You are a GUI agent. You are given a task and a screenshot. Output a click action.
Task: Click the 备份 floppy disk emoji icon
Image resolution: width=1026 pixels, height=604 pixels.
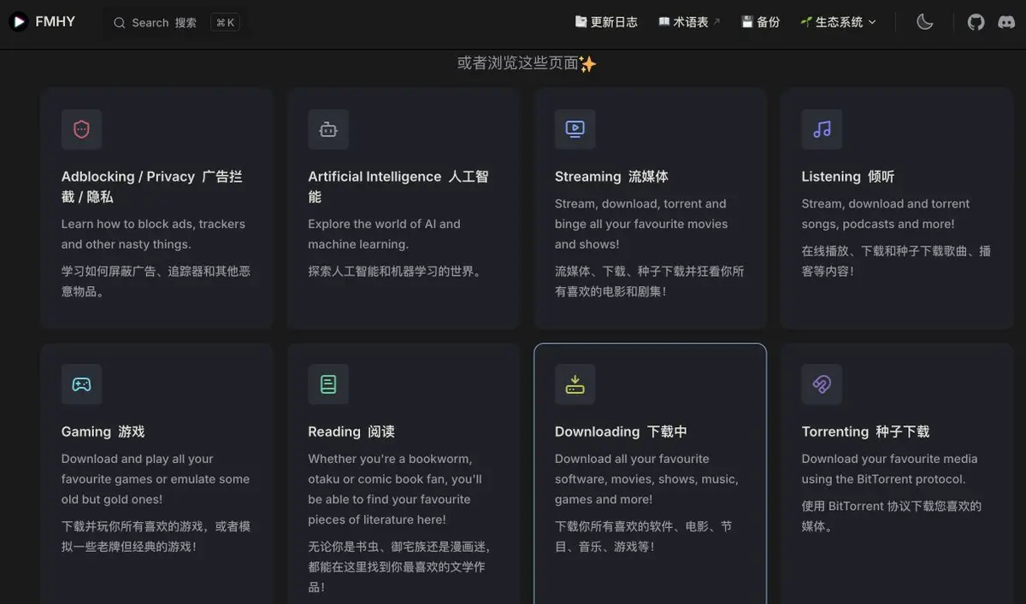point(747,22)
